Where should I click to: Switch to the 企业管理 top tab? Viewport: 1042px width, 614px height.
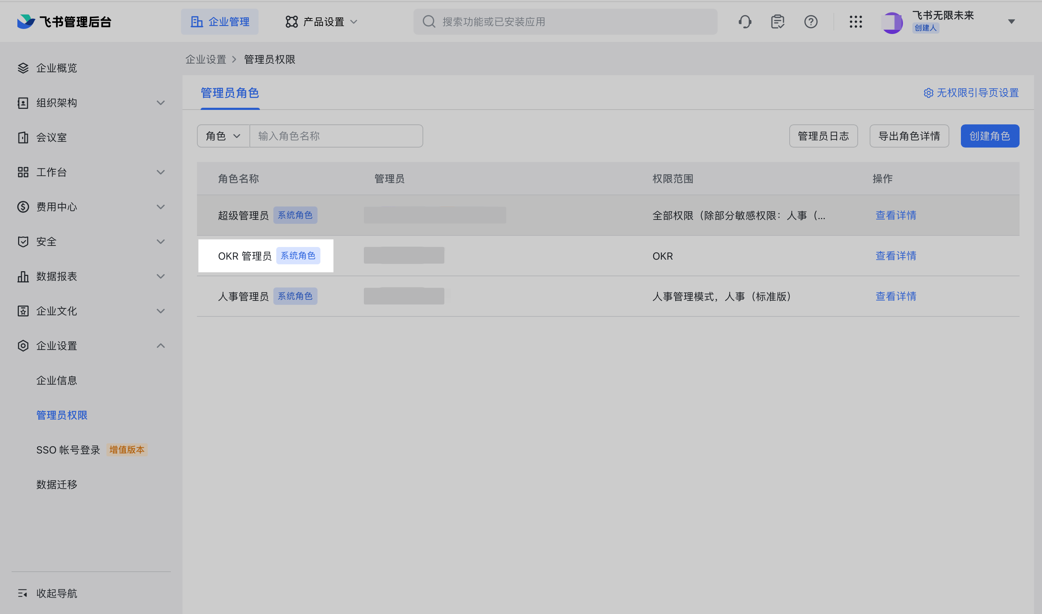click(x=220, y=21)
